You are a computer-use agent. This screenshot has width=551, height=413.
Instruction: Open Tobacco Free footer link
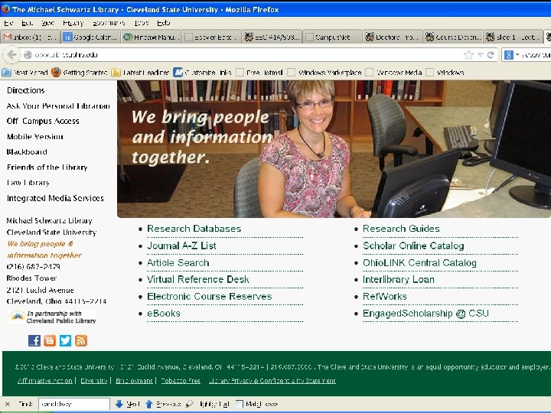tap(181, 381)
